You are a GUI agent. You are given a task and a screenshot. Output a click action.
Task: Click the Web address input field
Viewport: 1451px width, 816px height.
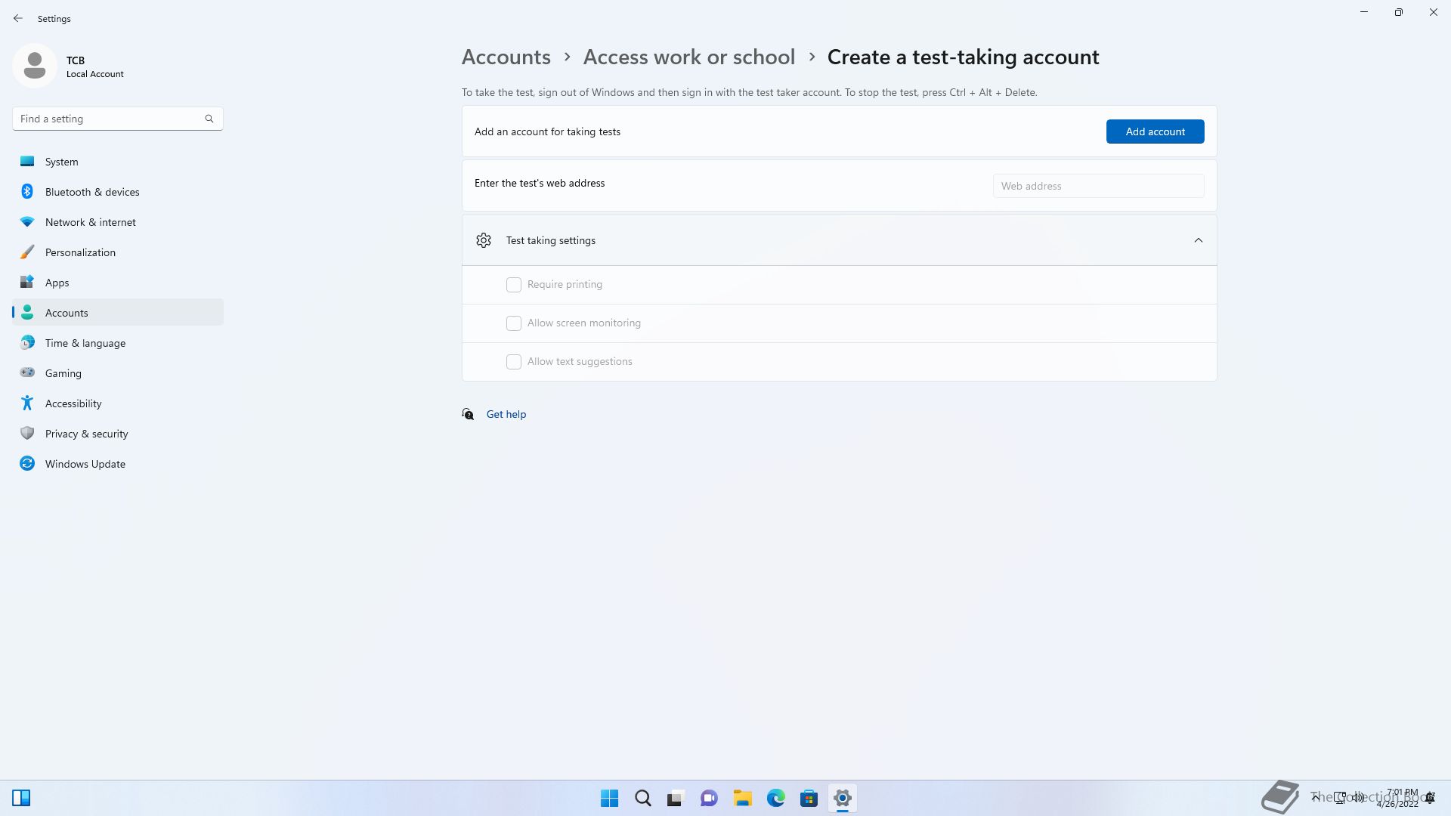1098,186
